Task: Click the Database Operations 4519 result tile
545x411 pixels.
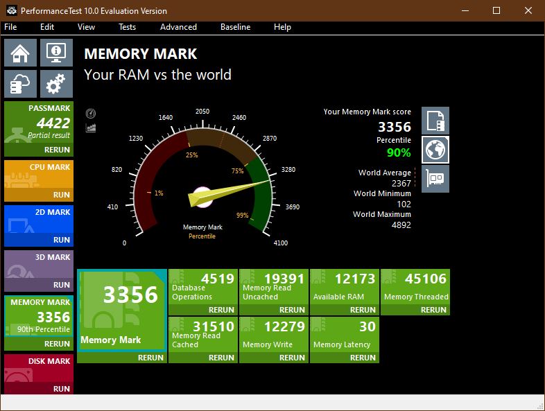Action: pyautogui.click(x=203, y=287)
